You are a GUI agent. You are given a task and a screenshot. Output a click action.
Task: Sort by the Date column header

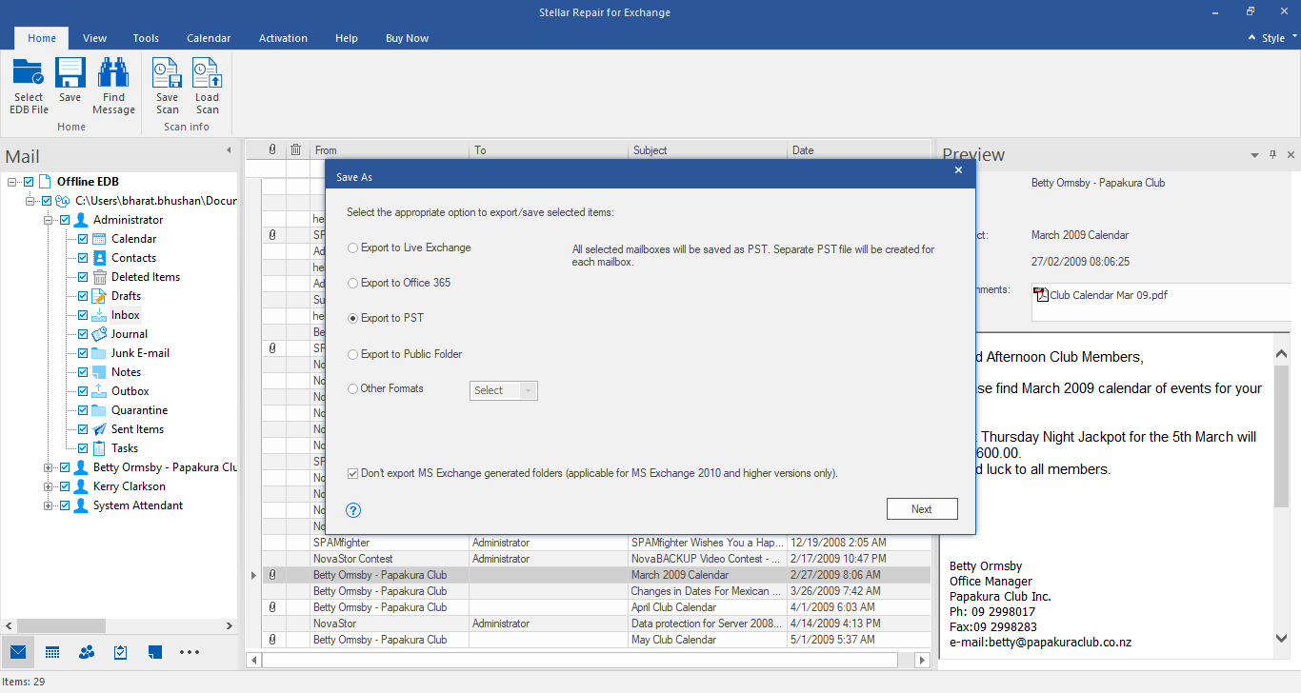coord(859,150)
